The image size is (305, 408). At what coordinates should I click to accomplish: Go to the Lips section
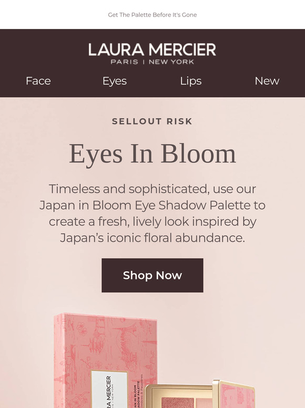[x=191, y=81]
